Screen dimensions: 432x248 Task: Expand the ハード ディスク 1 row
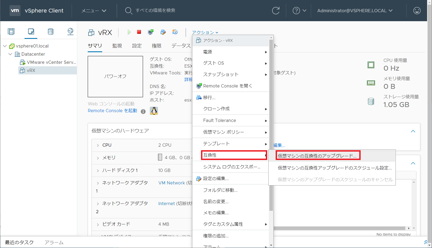(x=98, y=171)
